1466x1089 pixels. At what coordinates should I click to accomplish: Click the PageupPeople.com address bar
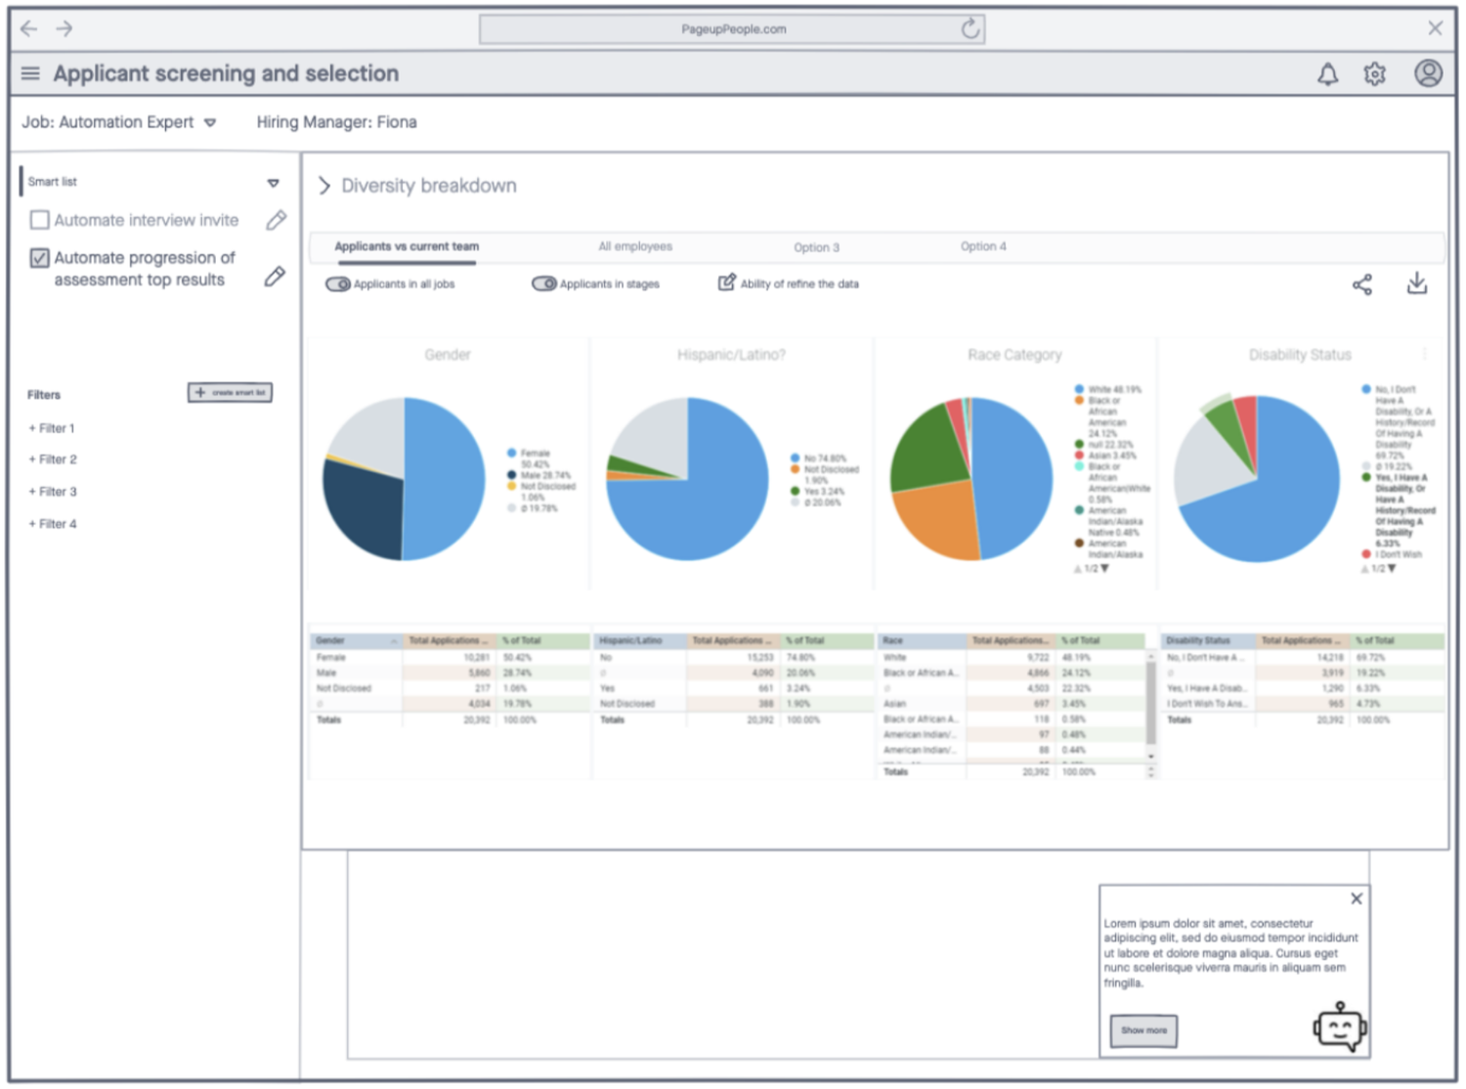click(x=732, y=29)
